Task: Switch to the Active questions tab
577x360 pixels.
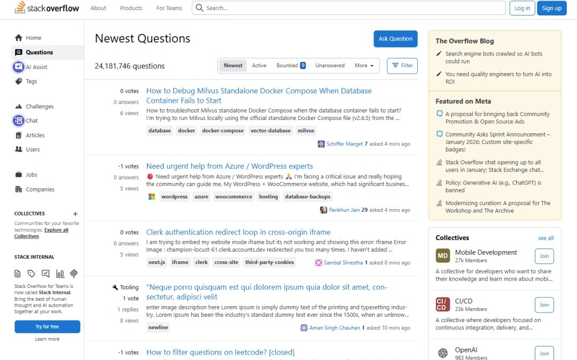Action: pyautogui.click(x=259, y=66)
